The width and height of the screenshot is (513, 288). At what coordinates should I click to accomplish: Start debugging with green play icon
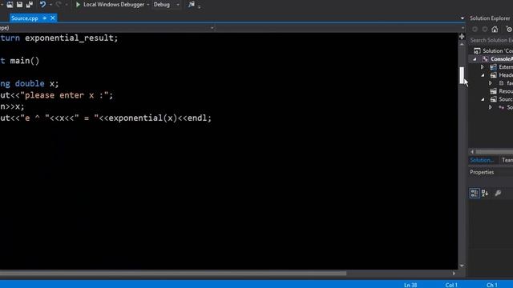coord(78,5)
